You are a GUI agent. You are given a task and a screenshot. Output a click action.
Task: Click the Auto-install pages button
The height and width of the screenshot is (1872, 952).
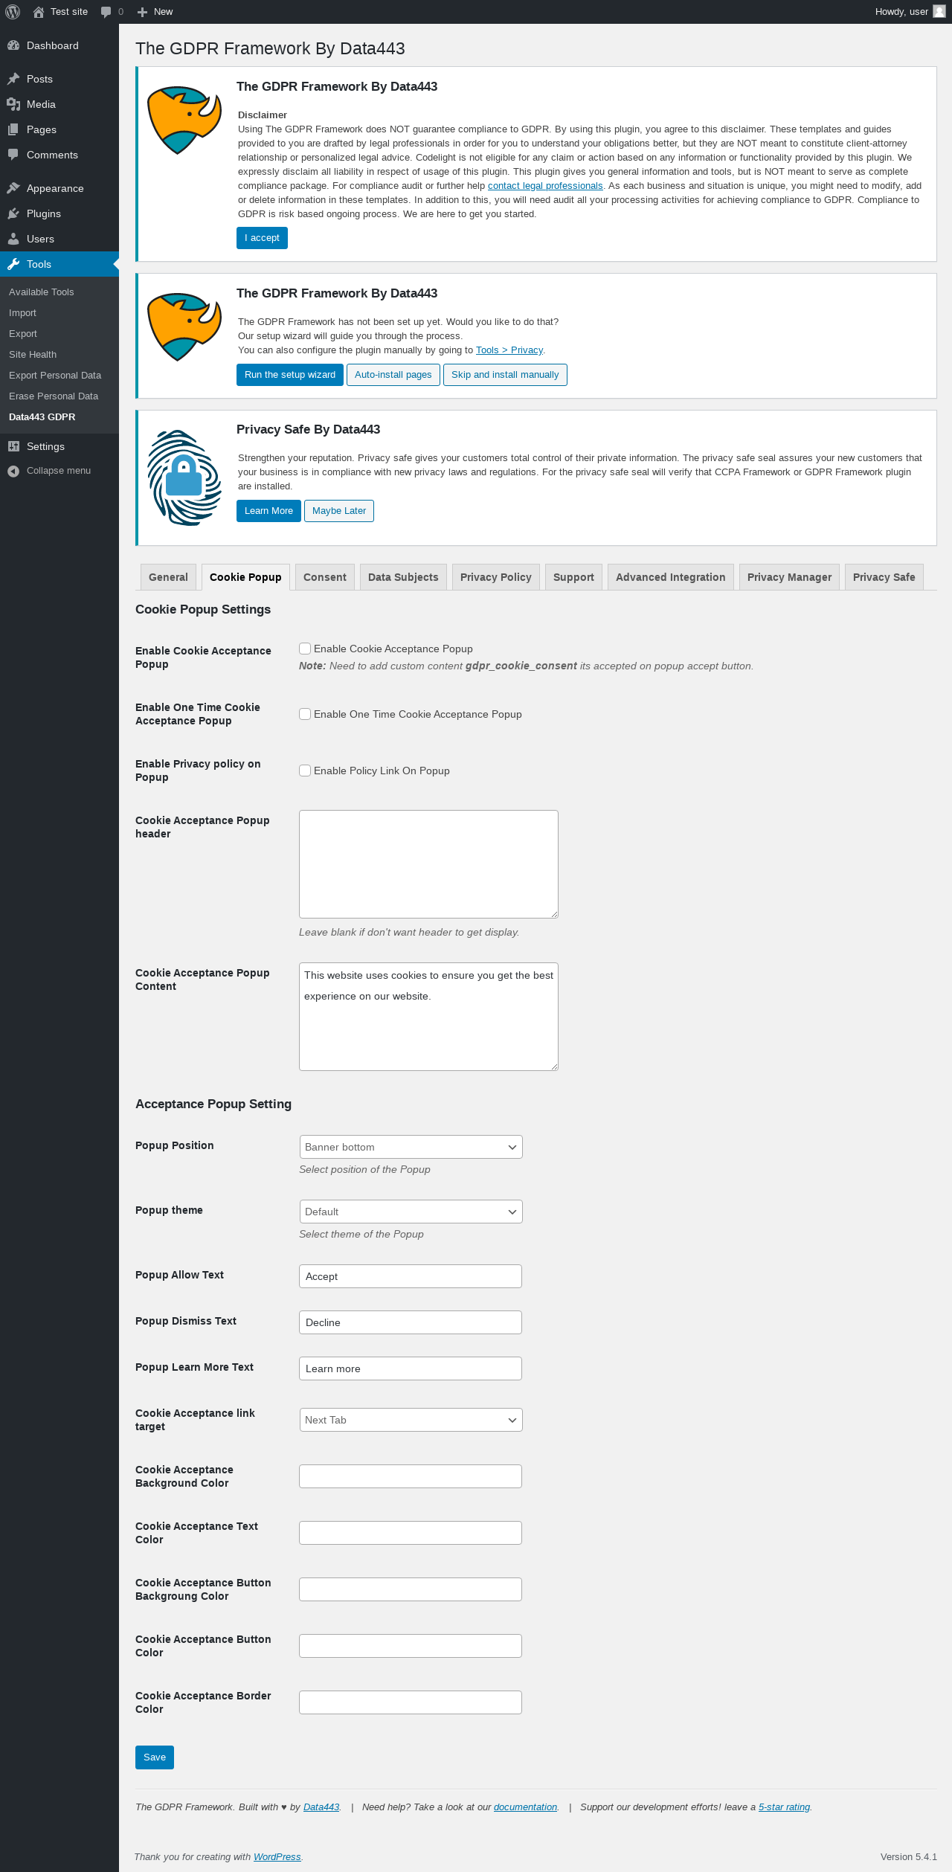pos(393,375)
